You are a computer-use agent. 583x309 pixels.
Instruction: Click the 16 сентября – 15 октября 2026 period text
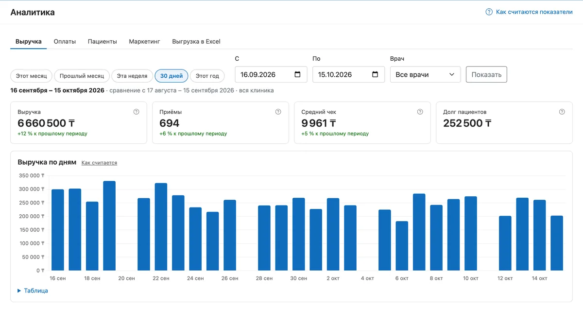point(57,90)
